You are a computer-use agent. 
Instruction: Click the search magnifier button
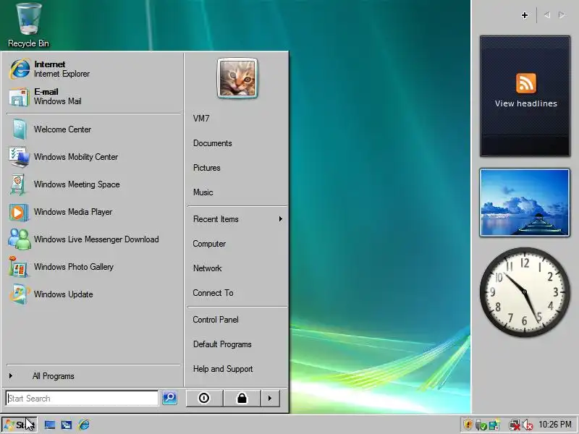pyautogui.click(x=170, y=398)
